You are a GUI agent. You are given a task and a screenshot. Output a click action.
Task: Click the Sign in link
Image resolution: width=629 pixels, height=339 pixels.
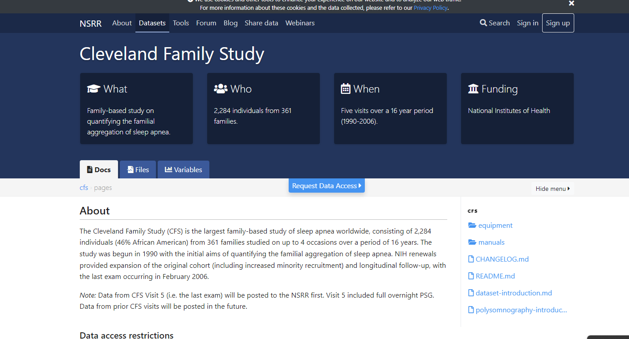coord(528,23)
